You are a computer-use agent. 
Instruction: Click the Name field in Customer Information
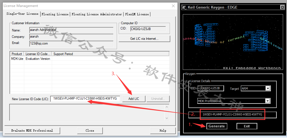[71, 30]
